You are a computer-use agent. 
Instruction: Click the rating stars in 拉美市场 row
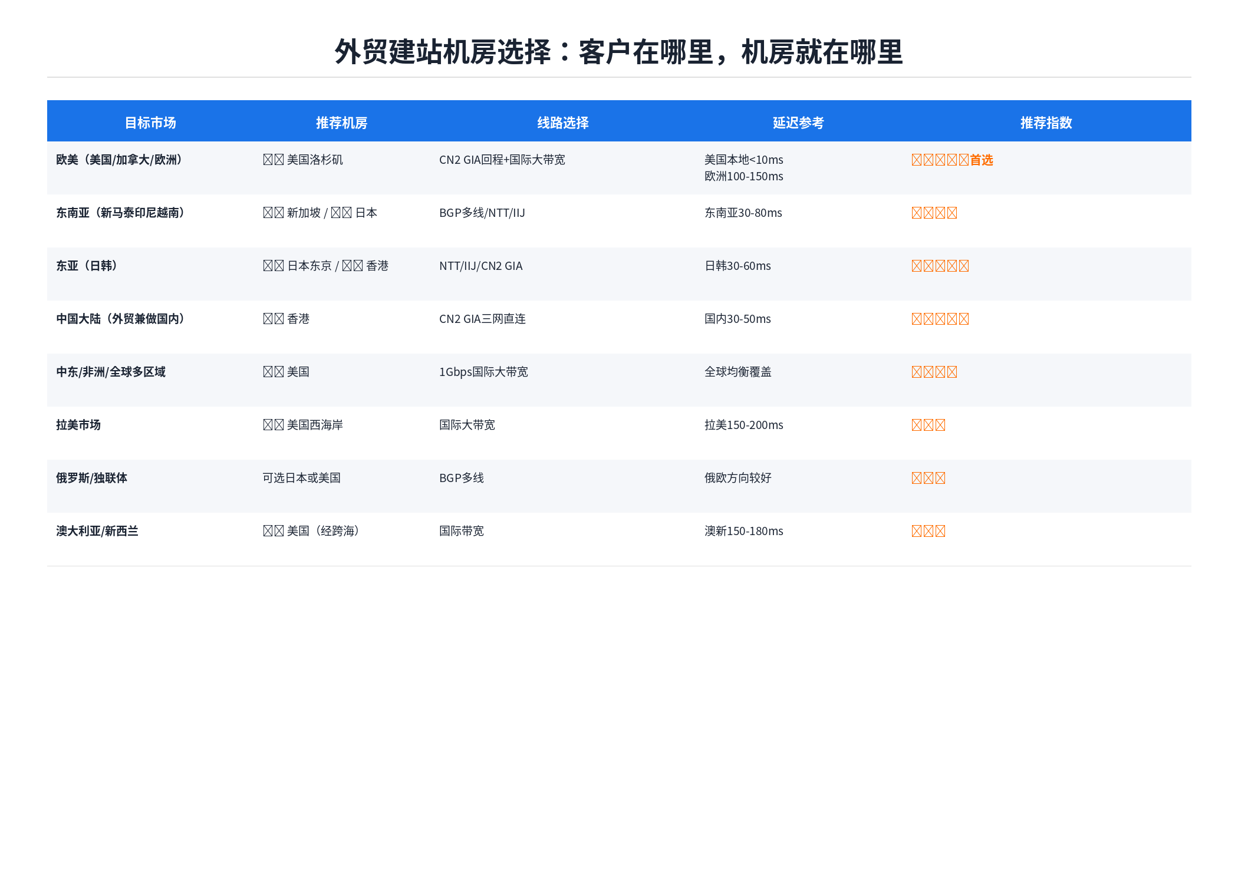929,425
